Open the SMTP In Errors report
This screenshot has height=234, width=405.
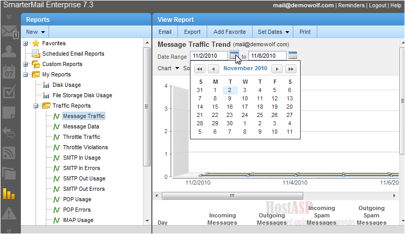tap(81, 168)
